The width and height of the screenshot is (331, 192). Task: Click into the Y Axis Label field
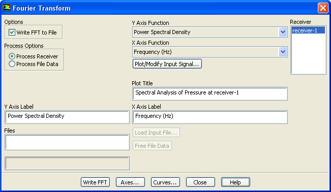click(x=67, y=117)
